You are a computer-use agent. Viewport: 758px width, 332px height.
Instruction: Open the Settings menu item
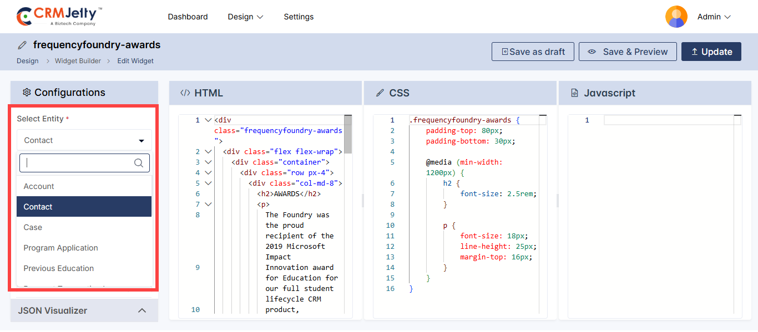click(x=299, y=17)
